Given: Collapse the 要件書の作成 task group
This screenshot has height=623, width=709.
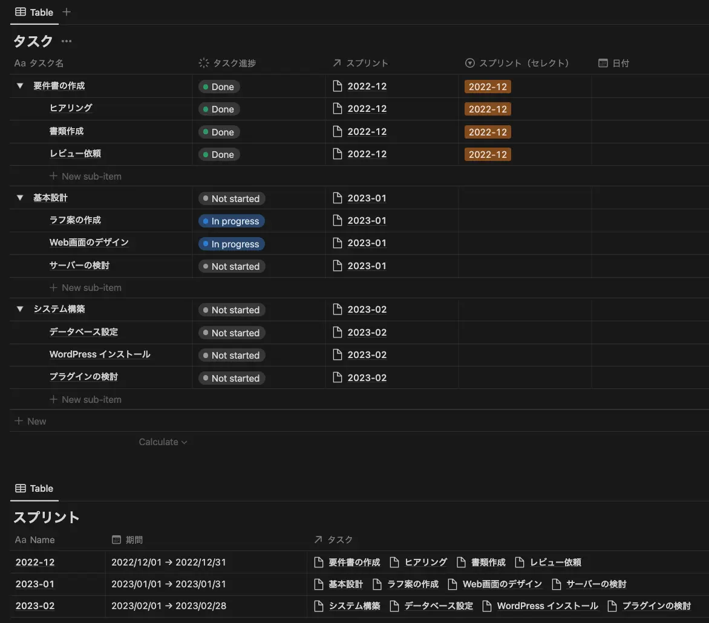Looking at the screenshot, I should pyautogui.click(x=20, y=86).
